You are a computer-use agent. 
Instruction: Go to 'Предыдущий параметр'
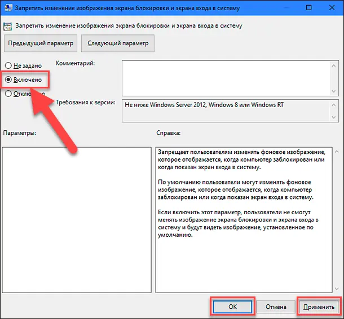(41, 43)
